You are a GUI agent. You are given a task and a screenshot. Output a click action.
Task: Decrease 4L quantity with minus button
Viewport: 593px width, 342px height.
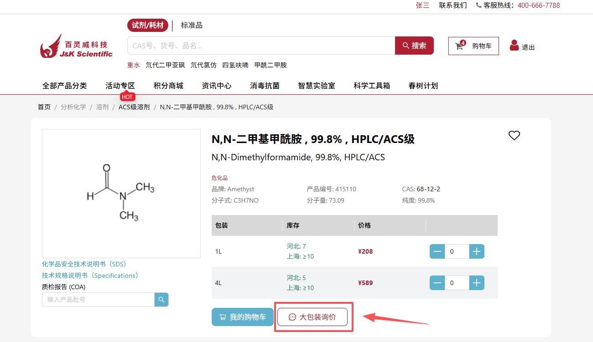point(437,283)
